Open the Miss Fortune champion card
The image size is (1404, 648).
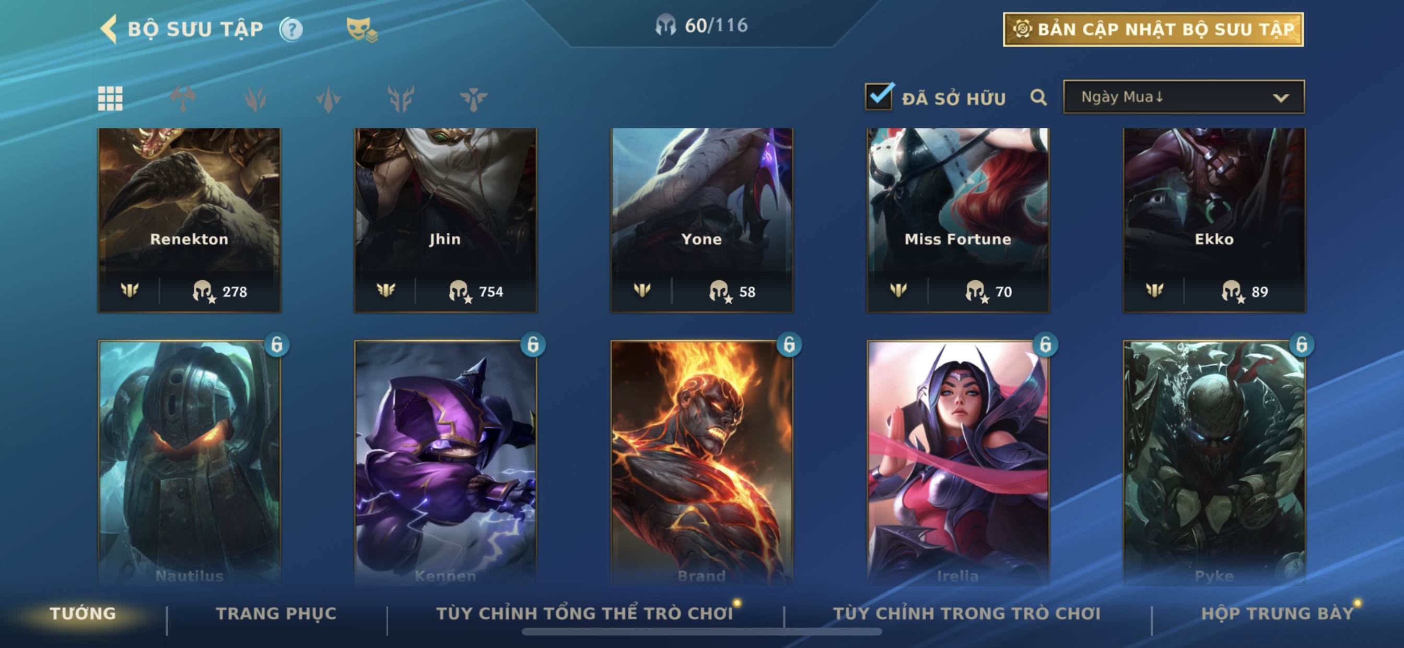(x=957, y=220)
